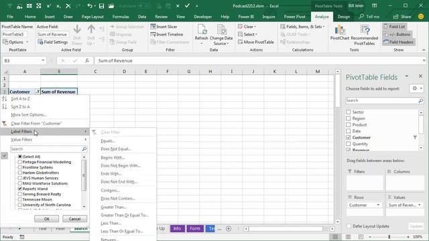Expand the Value Filters submenu
This screenshot has width=429, height=241.
point(45,140)
